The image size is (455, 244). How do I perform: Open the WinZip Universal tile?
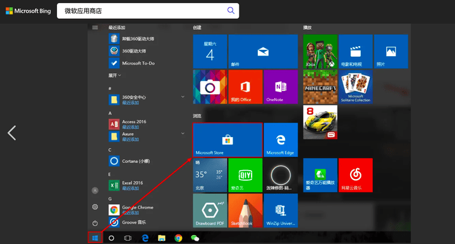(281, 210)
